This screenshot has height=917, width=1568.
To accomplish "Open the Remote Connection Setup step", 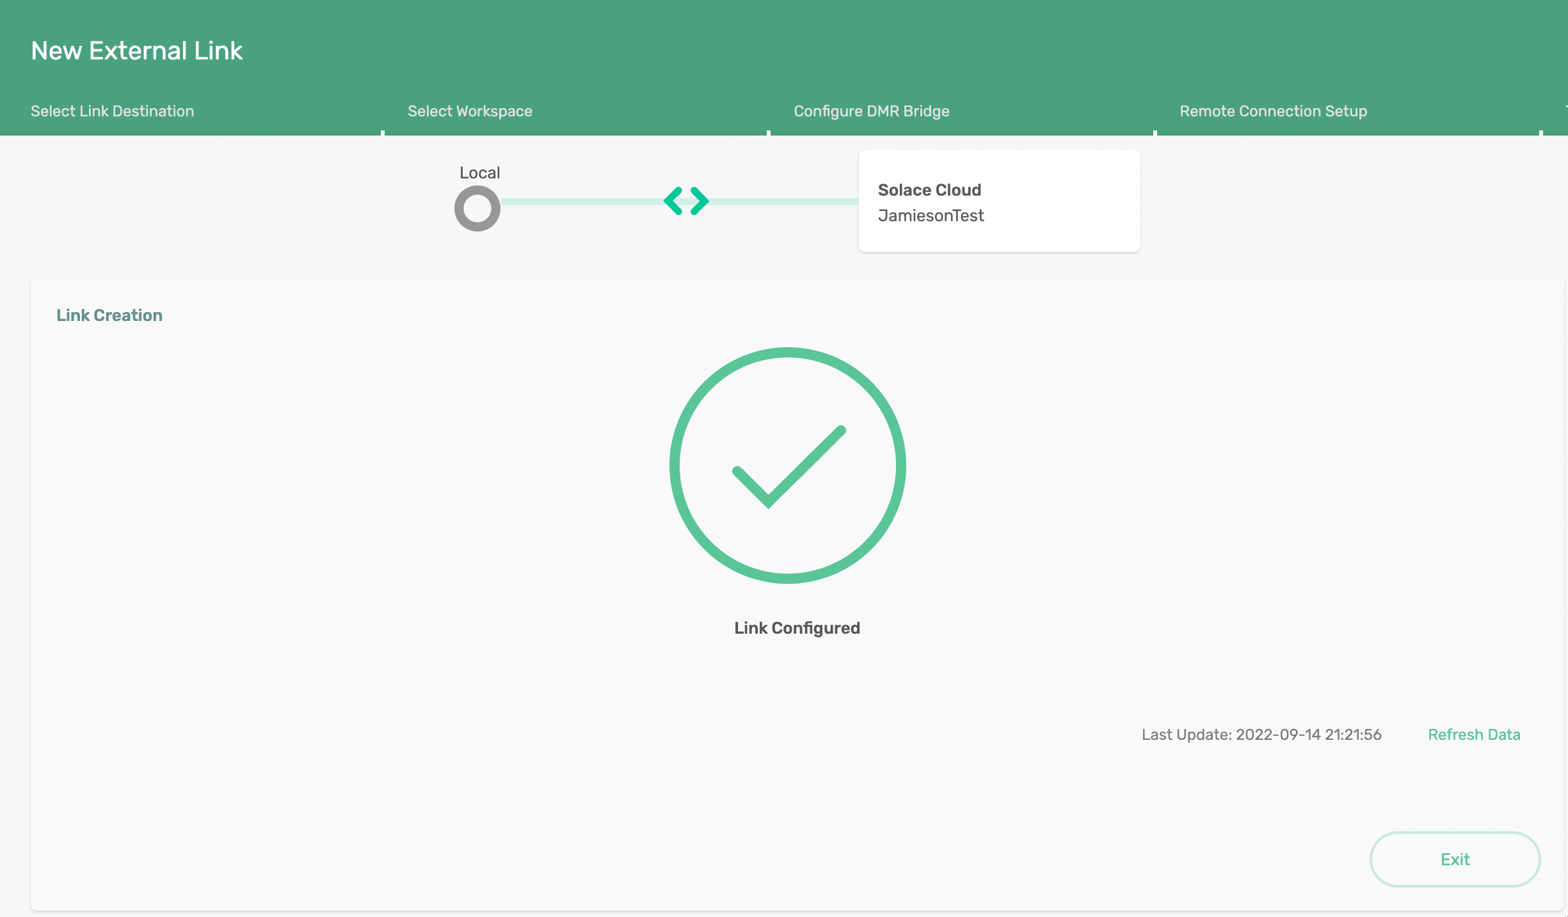I will [x=1273, y=111].
